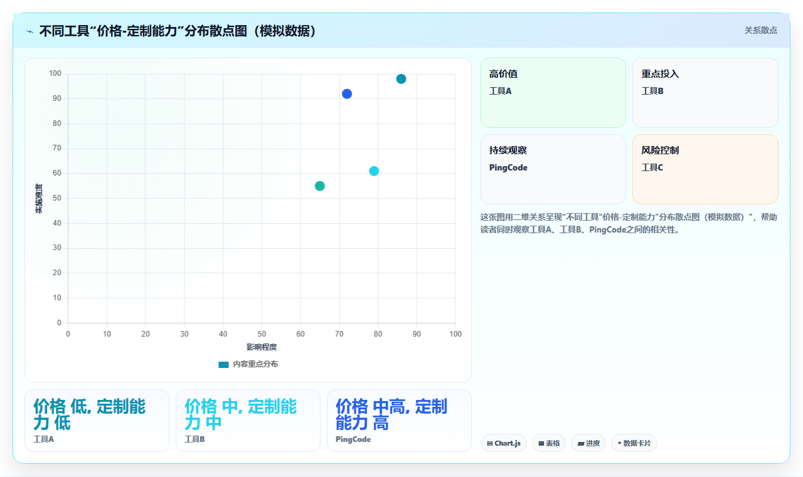Viewport: 803px width, 477px height.
Task: Click the 工具B label under 重点投入
Action: click(652, 91)
